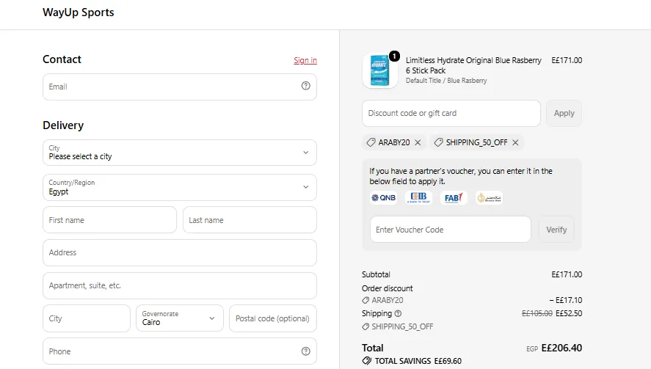Image resolution: width=651 pixels, height=369 pixels.
Task: Focus the Postal code (optional) field
Action: [x=273, y=318]
